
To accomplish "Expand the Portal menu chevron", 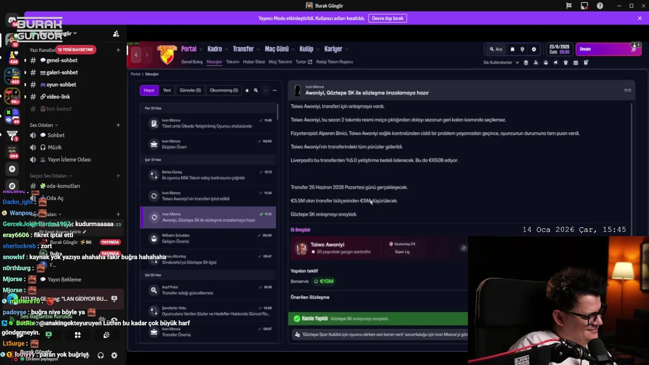I will click(201, 49).
